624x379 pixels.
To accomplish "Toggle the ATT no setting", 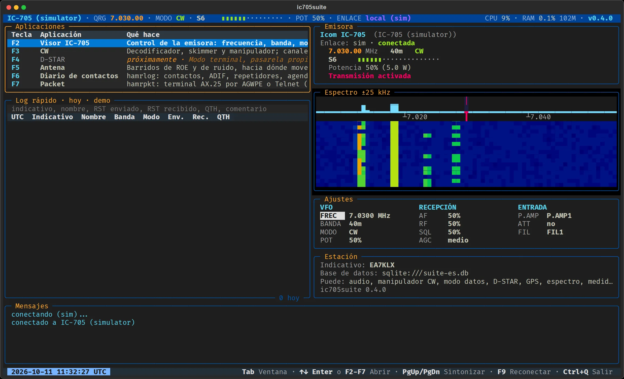I will [x=536, y=224].
